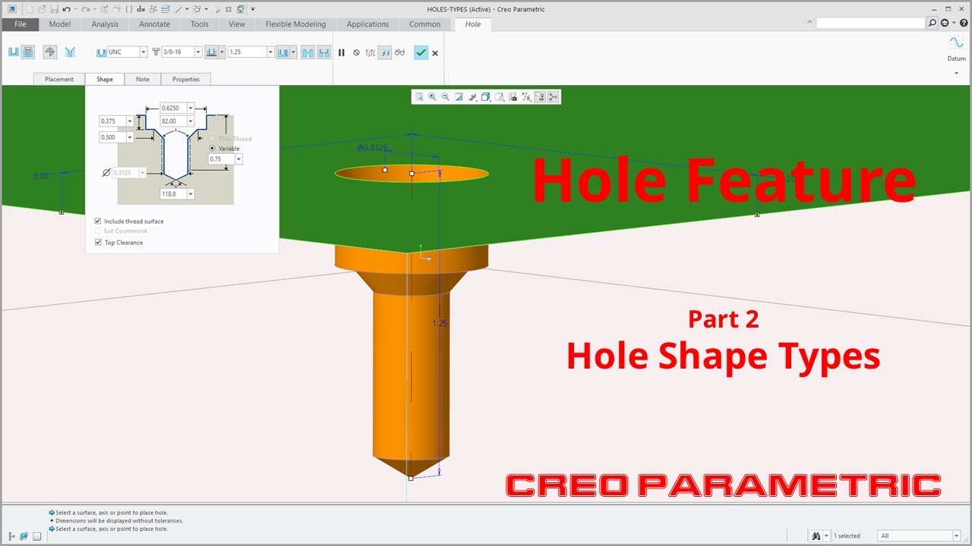
Task: Select the Thru Thread radio button
Action: click(212, 139)
